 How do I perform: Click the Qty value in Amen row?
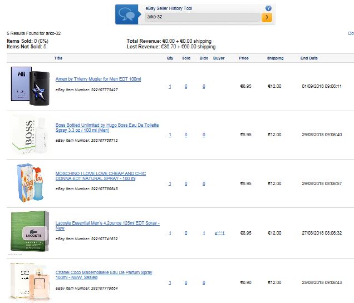(x=170, y=86)
